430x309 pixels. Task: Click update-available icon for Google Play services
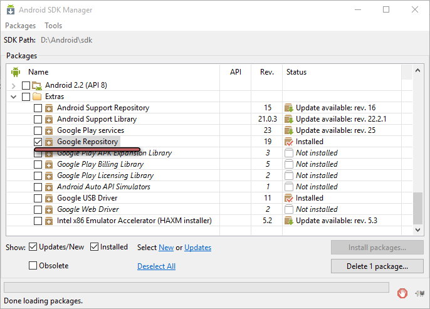click(x=288, y=130)
